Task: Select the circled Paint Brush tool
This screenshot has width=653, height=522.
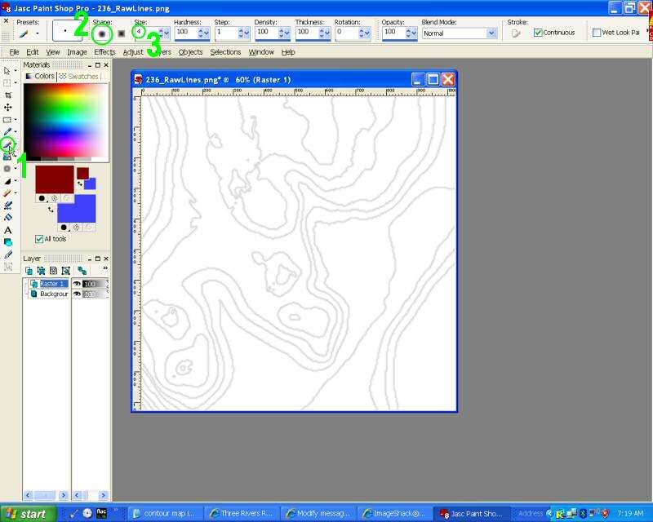Action: [8, 144]
